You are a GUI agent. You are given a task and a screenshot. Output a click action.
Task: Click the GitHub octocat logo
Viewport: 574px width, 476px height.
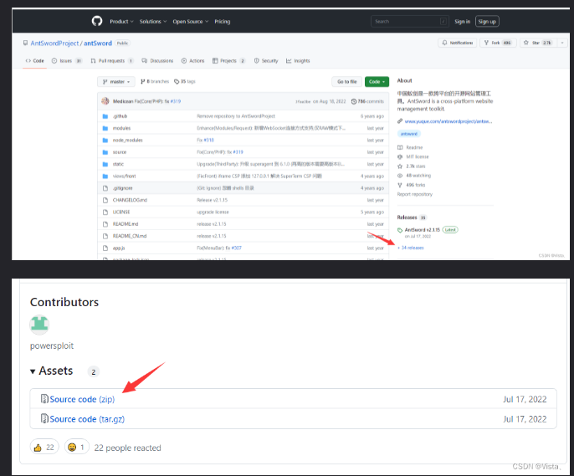(x=97, y=21)
